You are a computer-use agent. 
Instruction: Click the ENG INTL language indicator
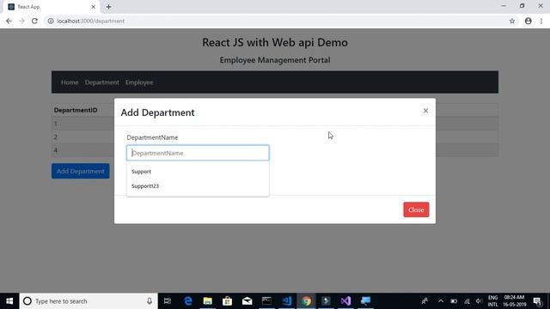click(492, 301)
